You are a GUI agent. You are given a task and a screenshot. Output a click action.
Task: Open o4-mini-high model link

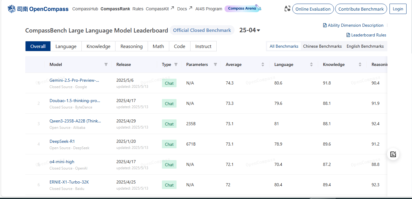point(62,162)
